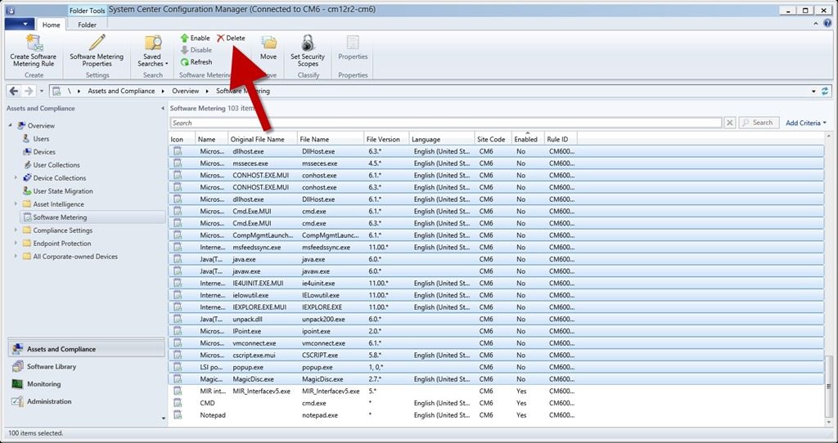
Task: Select the Devices tree node
Action: click(44, 152)
